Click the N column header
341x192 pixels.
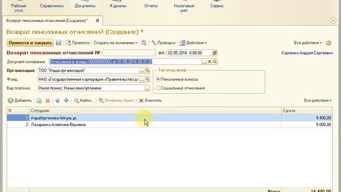(x=18, y=110)
